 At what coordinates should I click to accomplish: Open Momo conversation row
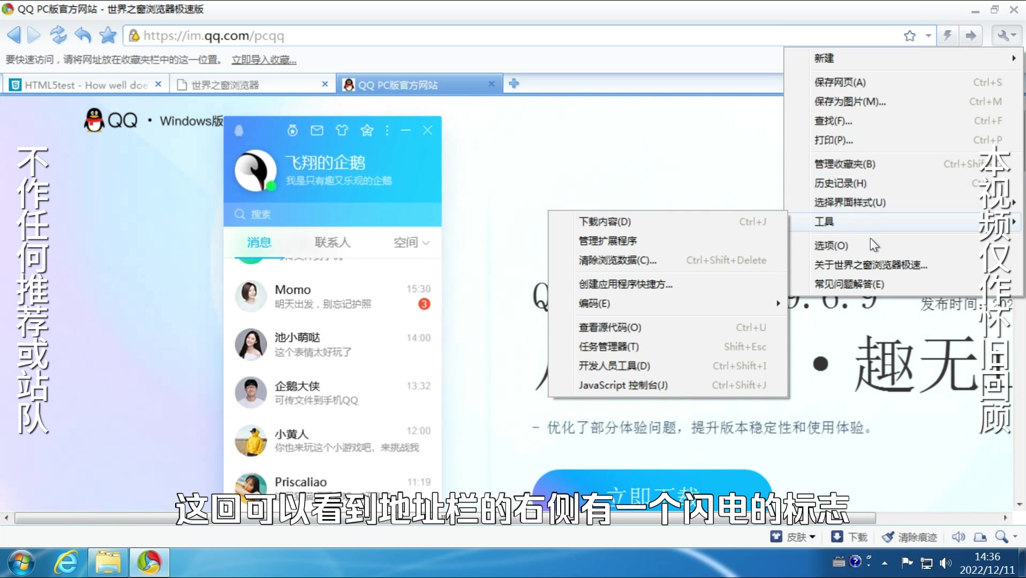[x=333, y=296]
